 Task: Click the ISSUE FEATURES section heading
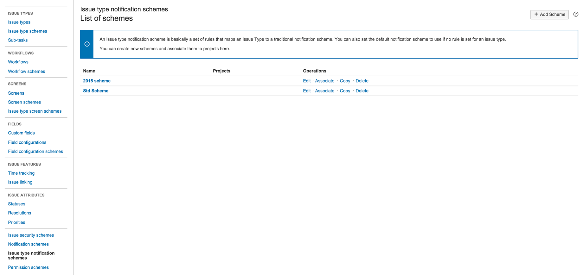coord(24,164)
